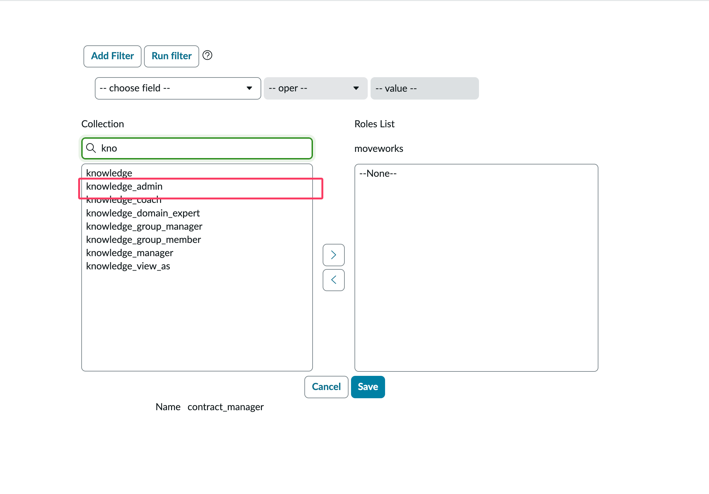Viewport: 709px width, 494px height.
Task: Select knowledge_view_as role
Action: click(128, 266)
